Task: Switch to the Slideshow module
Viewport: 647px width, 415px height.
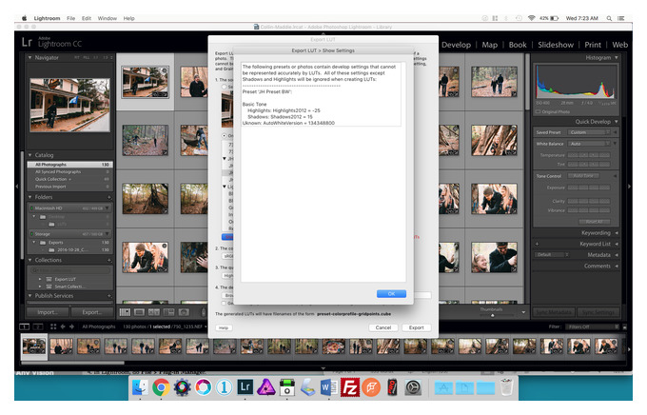Action: click(556, 45)
